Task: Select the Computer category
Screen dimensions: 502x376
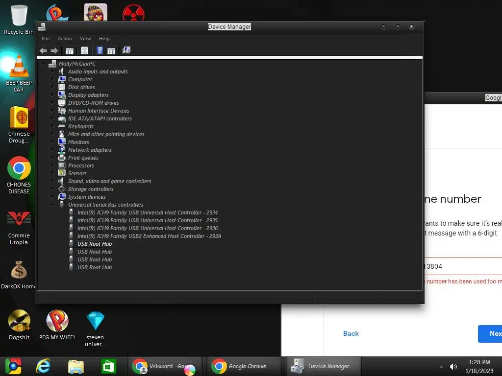Action: 80,79
